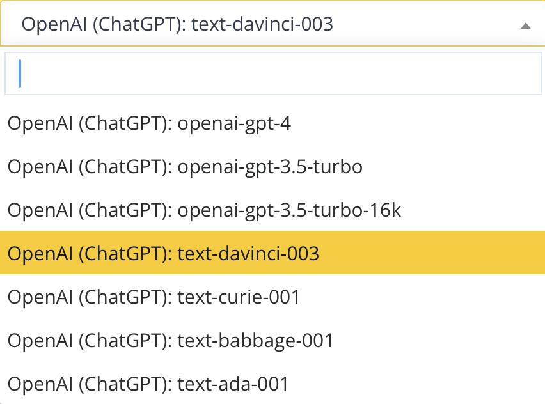Click the last list item, text-ada-001

[148, 384]
